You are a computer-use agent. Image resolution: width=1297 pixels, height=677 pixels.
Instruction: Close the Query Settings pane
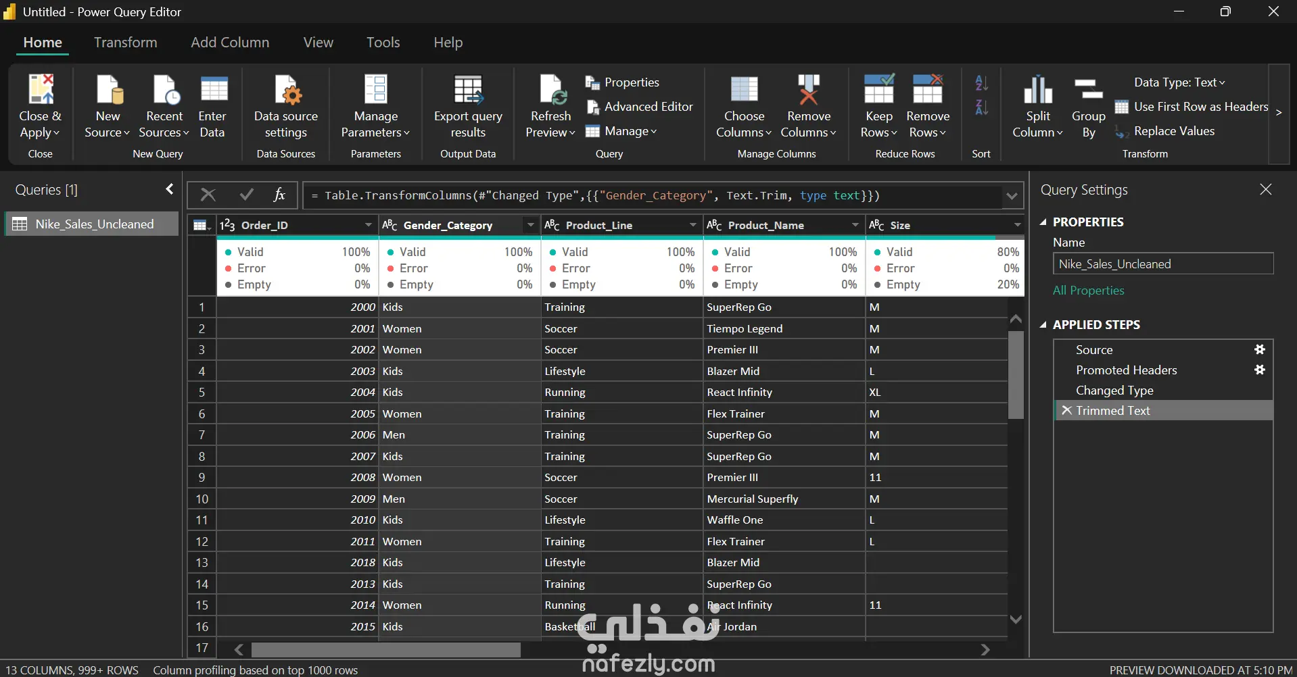(x=1266, y=189)
